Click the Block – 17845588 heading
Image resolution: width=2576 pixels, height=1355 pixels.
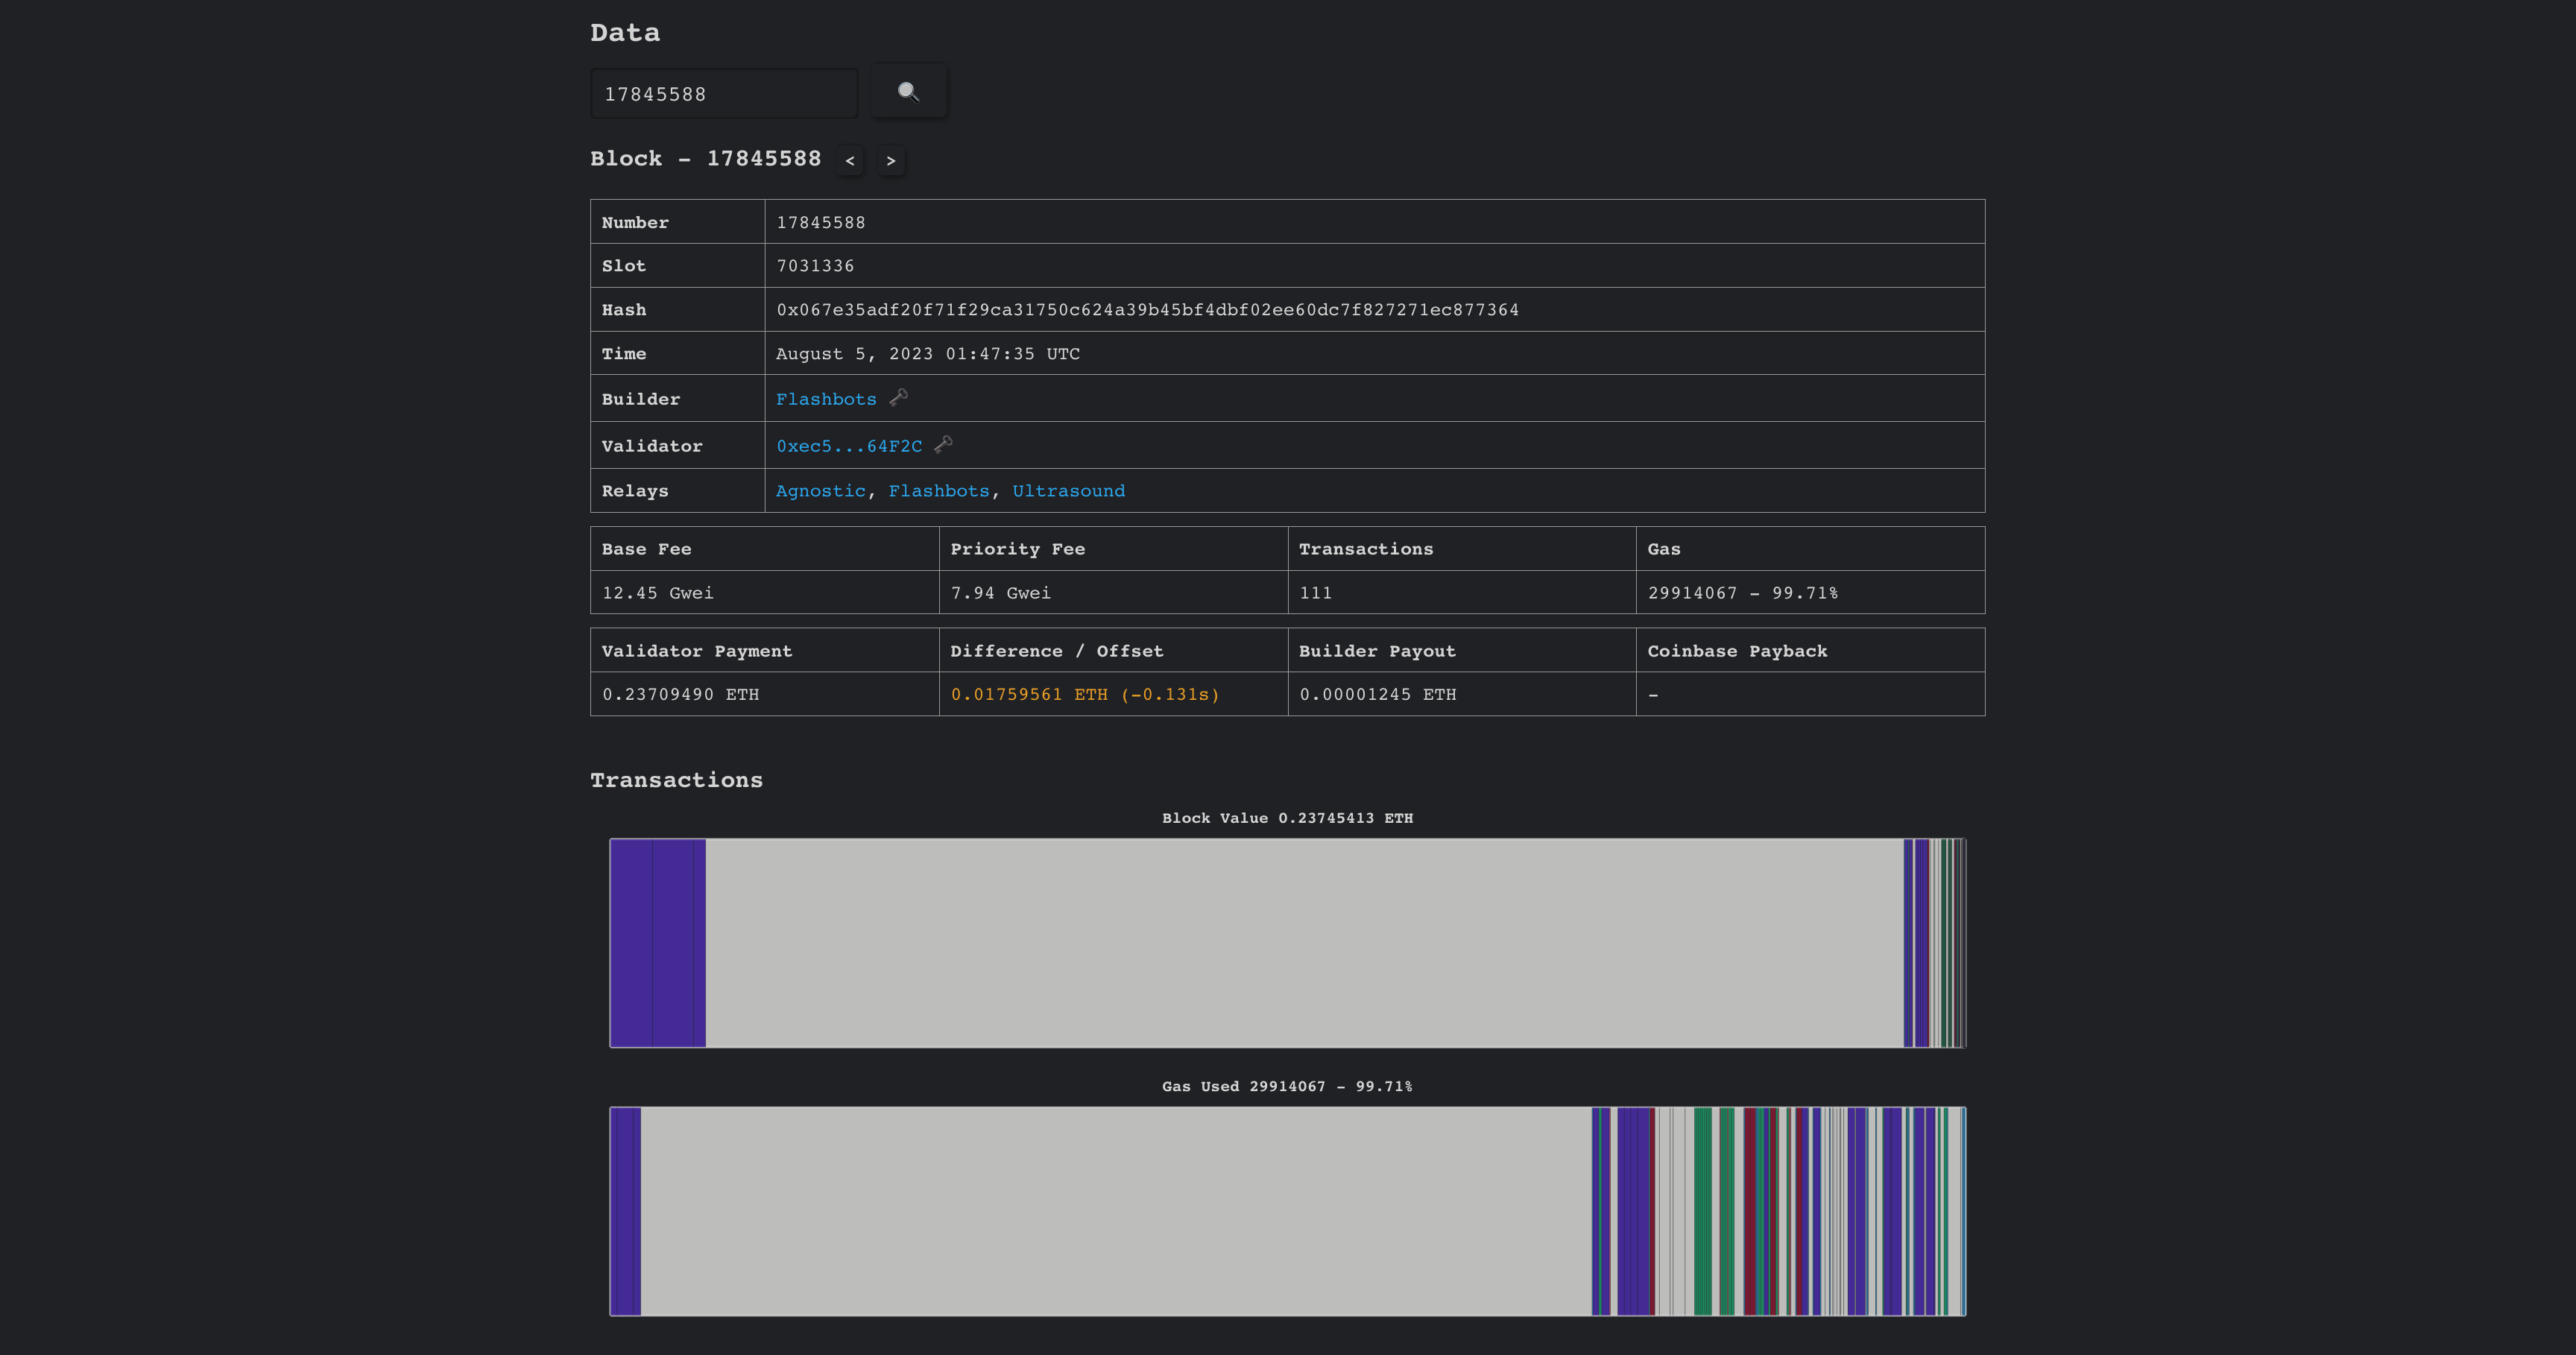pos(705,159)
